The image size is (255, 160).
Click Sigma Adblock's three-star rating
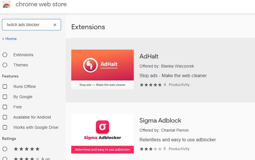coord(151,149)
